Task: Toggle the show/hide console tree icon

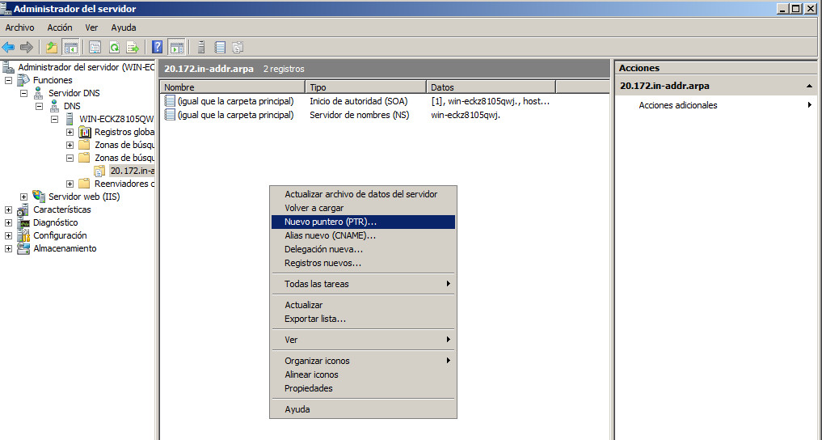Action: 71,47
